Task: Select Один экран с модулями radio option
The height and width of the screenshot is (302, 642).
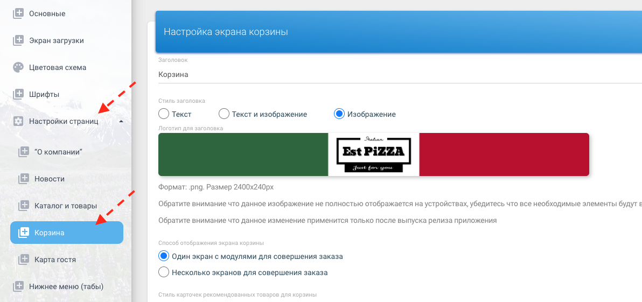Action: (x=164, y=256)
